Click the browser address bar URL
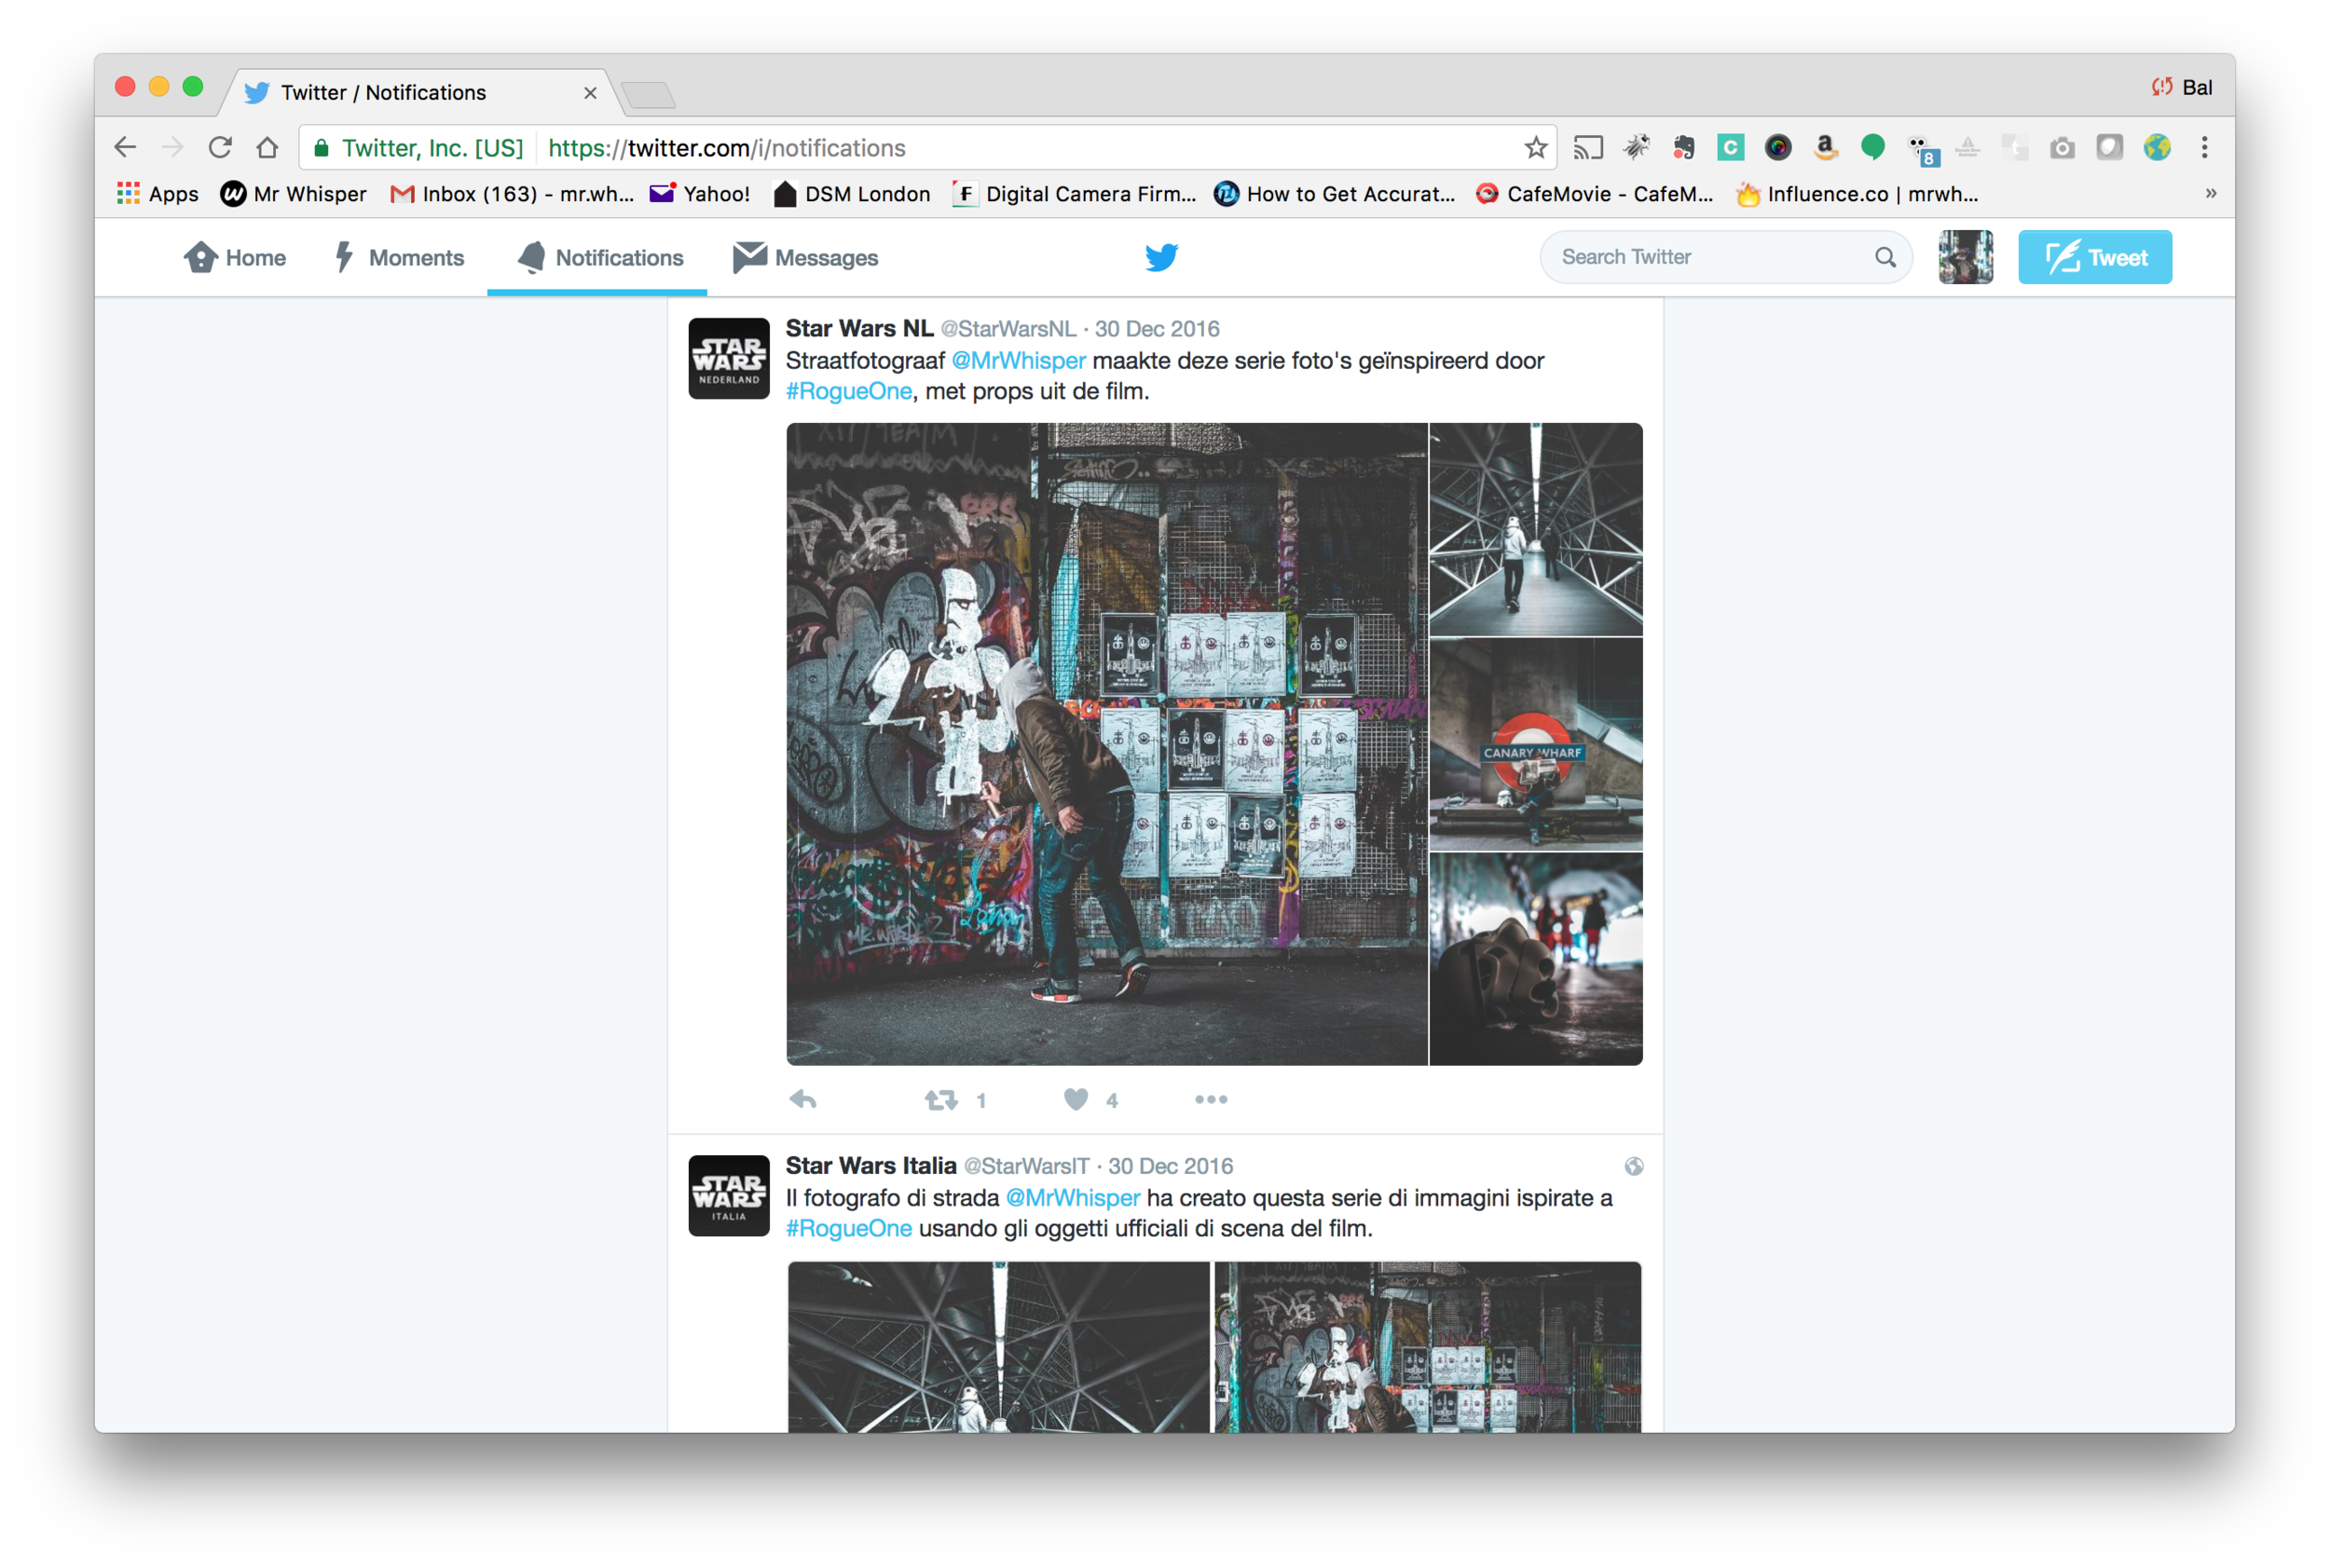This screenshot has height=1568, width=2330. [726, 148]
